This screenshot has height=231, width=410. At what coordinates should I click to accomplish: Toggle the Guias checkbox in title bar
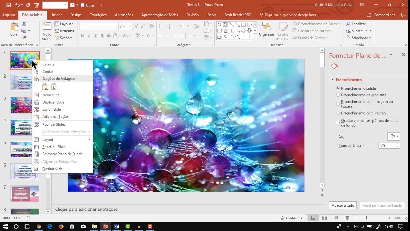(82, 5)
